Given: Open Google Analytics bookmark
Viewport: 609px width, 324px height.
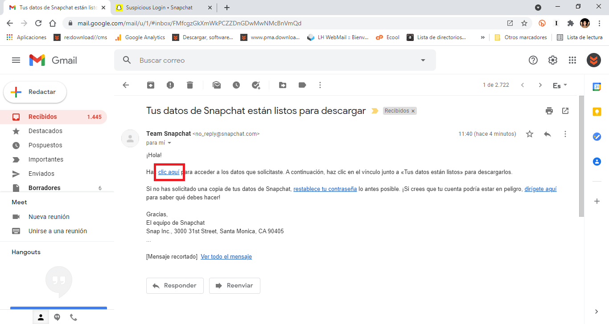Looking at the screenshot, I should (x=140, y=37).
